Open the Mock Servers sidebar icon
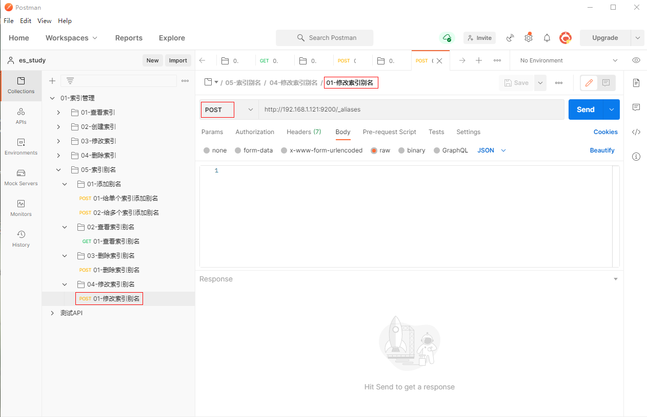 click(21, 177)
